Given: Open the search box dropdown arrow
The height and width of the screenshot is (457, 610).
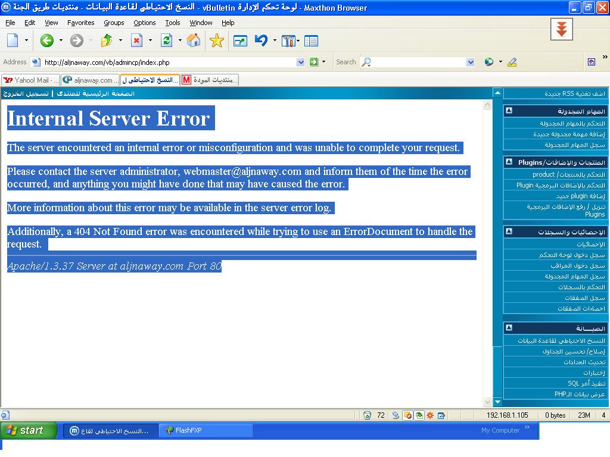Looking at the screenshot, I should [470, 62].
